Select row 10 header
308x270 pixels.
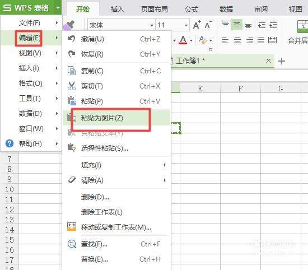10,189
